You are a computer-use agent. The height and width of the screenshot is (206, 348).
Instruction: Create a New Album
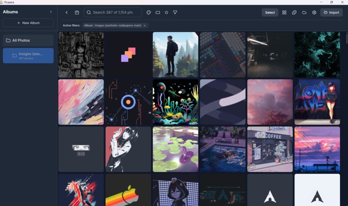[28, 23]
